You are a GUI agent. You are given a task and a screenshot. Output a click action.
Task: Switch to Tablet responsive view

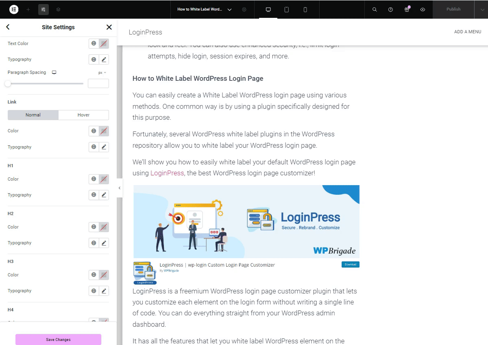[x=286, y=9]
